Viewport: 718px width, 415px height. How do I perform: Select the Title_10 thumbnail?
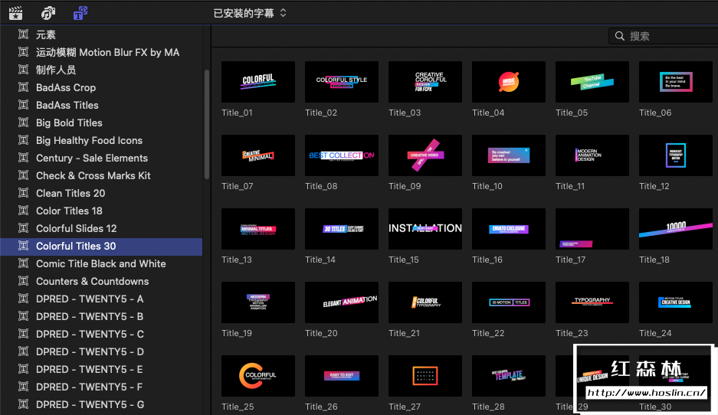tap(509, 155)
